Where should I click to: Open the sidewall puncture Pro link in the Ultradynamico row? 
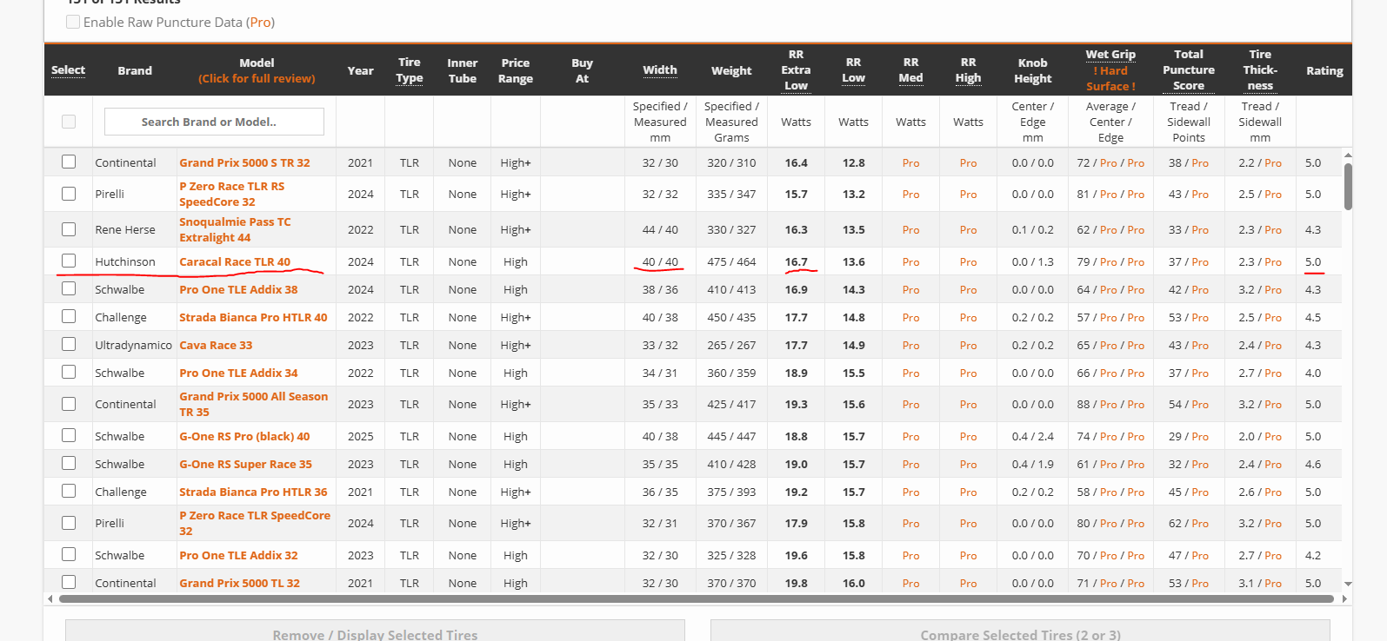tap(1200, 345)
